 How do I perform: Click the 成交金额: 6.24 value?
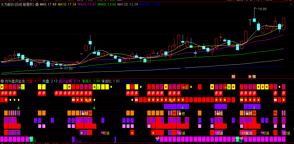69,81
